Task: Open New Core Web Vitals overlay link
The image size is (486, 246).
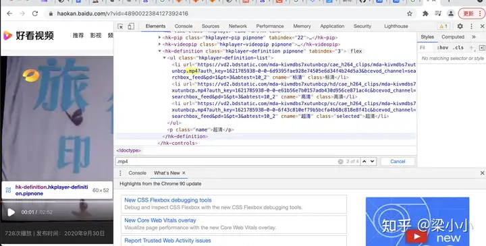Action: point(160,220)
